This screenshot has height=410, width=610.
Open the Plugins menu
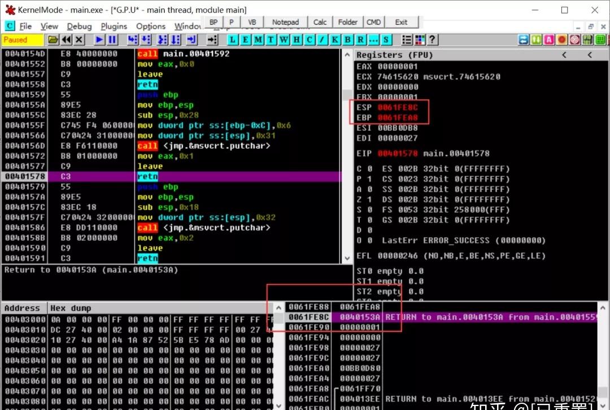point(114,26)
